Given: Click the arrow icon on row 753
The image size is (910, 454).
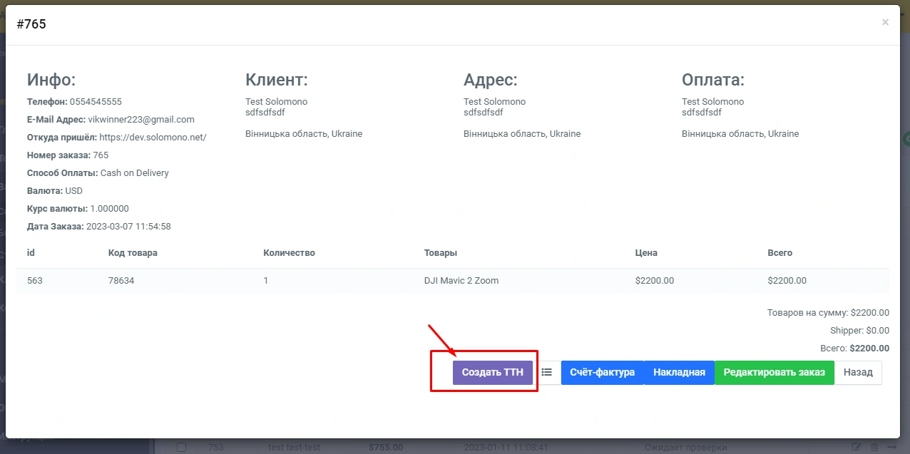Looking at the screenshot, I should [891, 448].
